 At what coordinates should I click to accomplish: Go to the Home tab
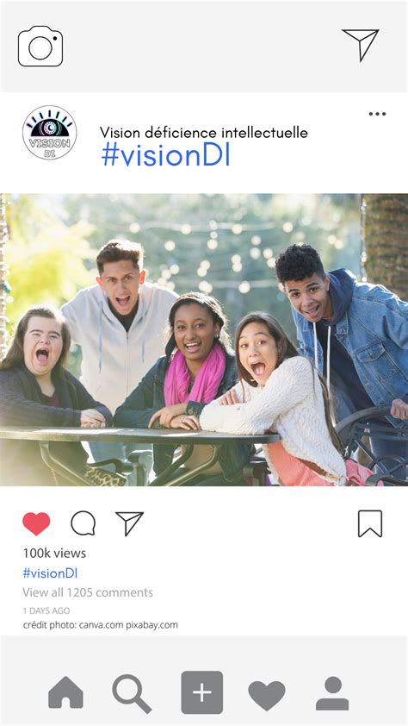[x=66, y=692]
